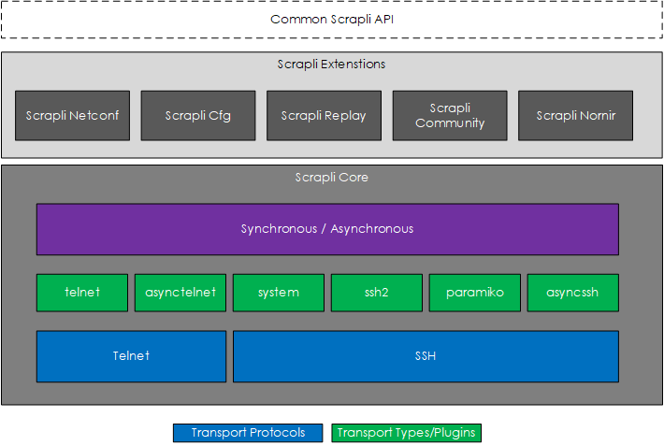Choose the Scrapli Nornir block
The image size is (664, 446).
(575, 116)
